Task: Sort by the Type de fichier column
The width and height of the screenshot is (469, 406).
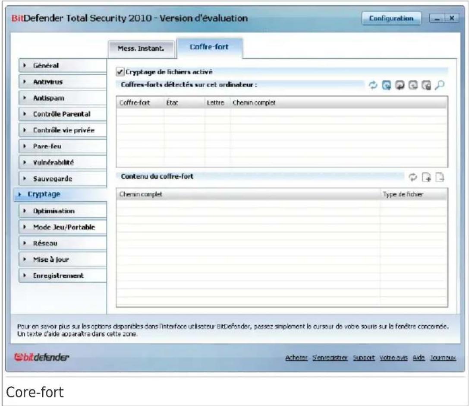Action: point(414,194)
